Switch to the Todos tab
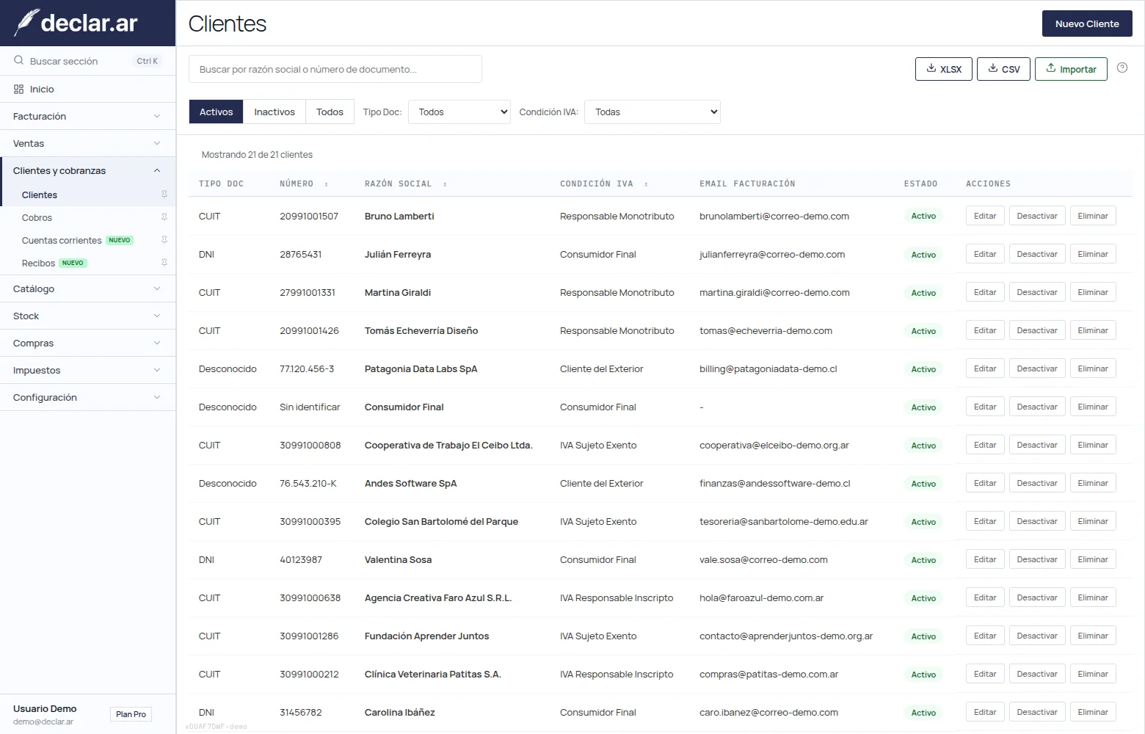Viewport: 1145px width, 734px height. (x=330, y=112)
